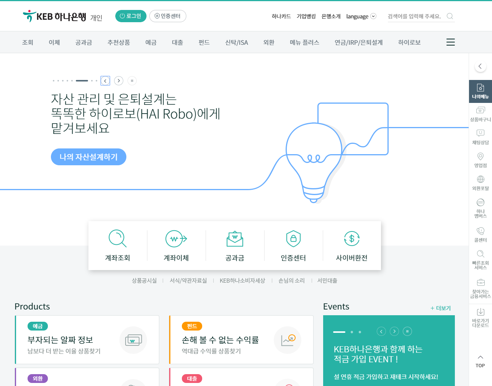The height and width of the screenshot is (386, 492).
Task: Click the 로그인 login button
Action: pos(131,16)
